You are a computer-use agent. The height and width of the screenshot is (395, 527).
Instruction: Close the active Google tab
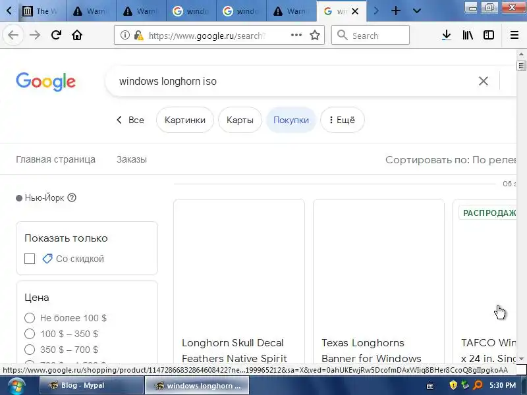pyautogui.click(x=355, y=11)
